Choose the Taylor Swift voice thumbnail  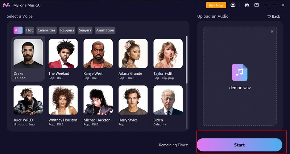[x=168, y=54]
